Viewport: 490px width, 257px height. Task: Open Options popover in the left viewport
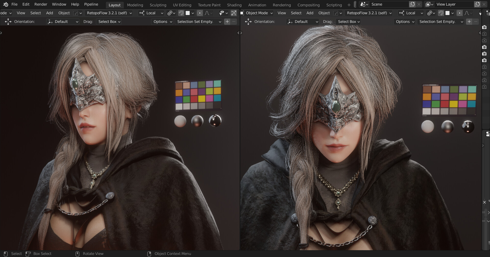pos(163,22)
